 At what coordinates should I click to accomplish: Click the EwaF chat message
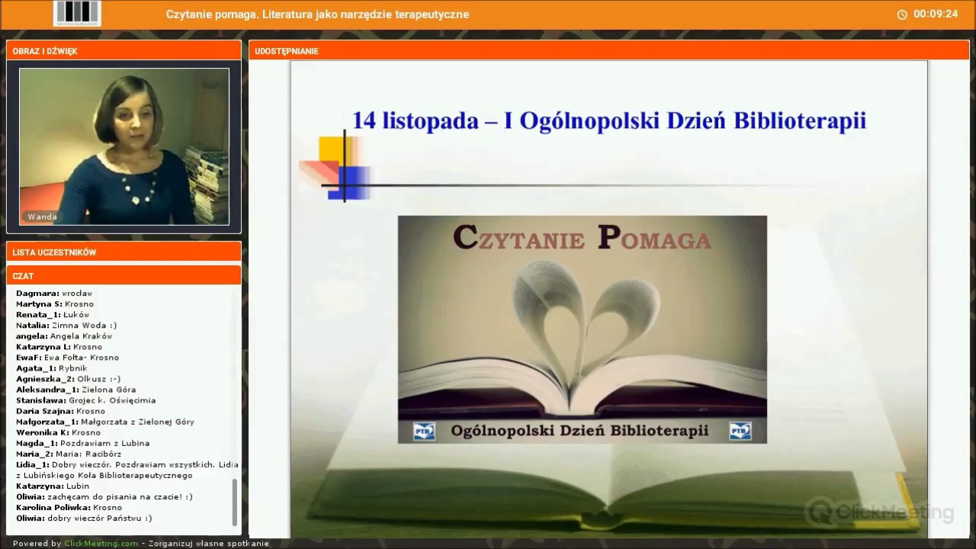[x=67, y=357]
